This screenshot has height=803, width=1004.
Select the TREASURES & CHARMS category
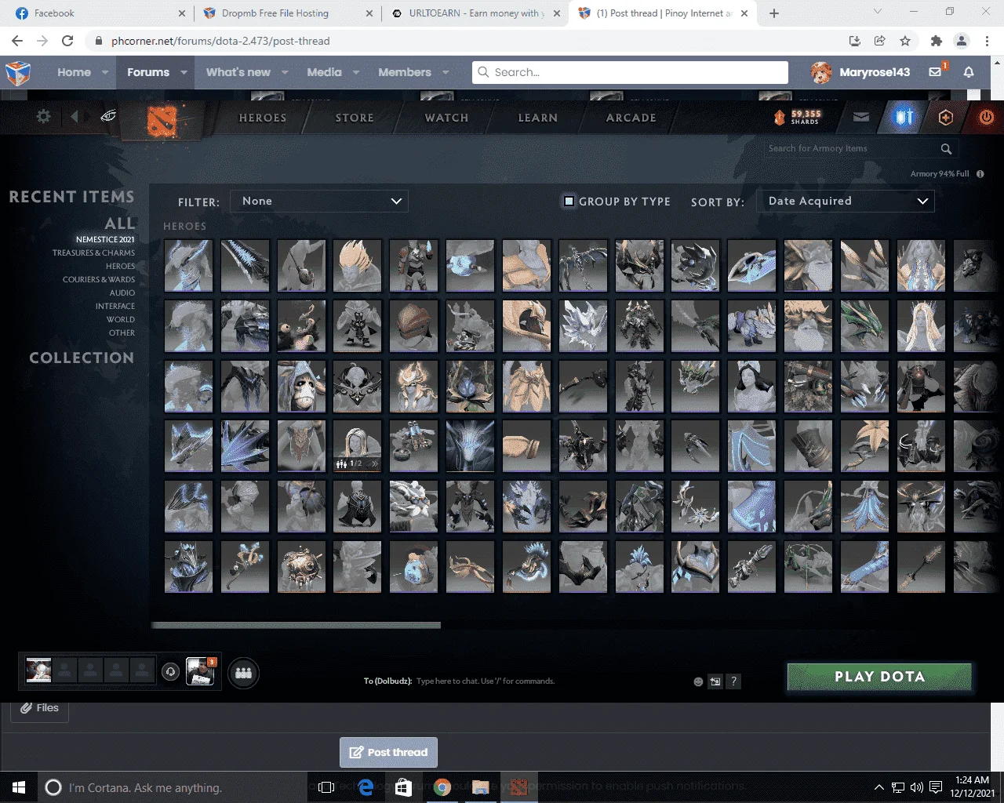point(93,253)
